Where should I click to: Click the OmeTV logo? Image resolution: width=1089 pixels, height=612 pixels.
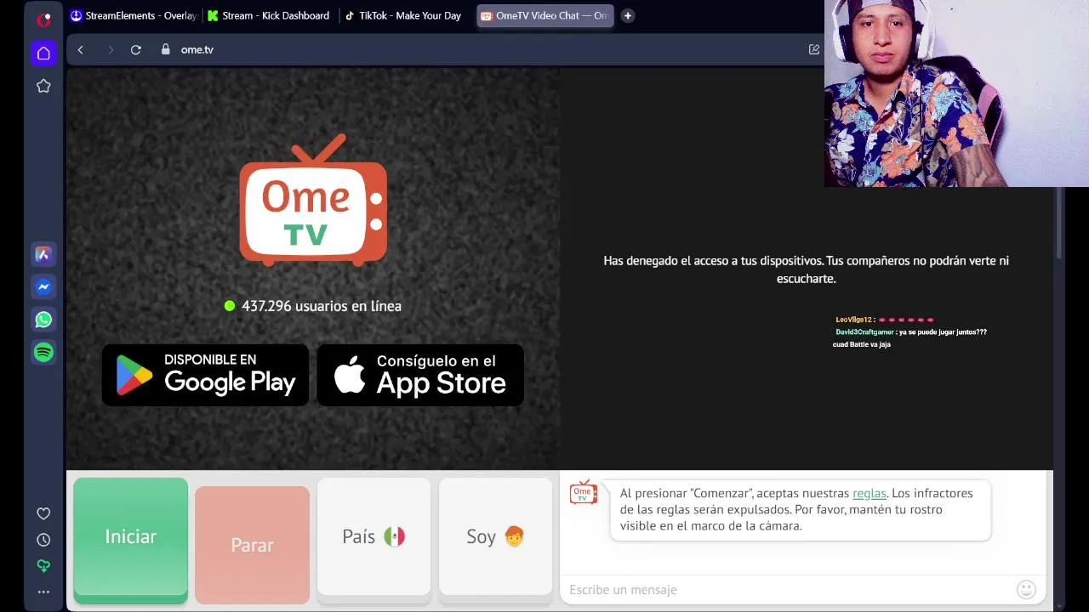(x=313, y=200)
